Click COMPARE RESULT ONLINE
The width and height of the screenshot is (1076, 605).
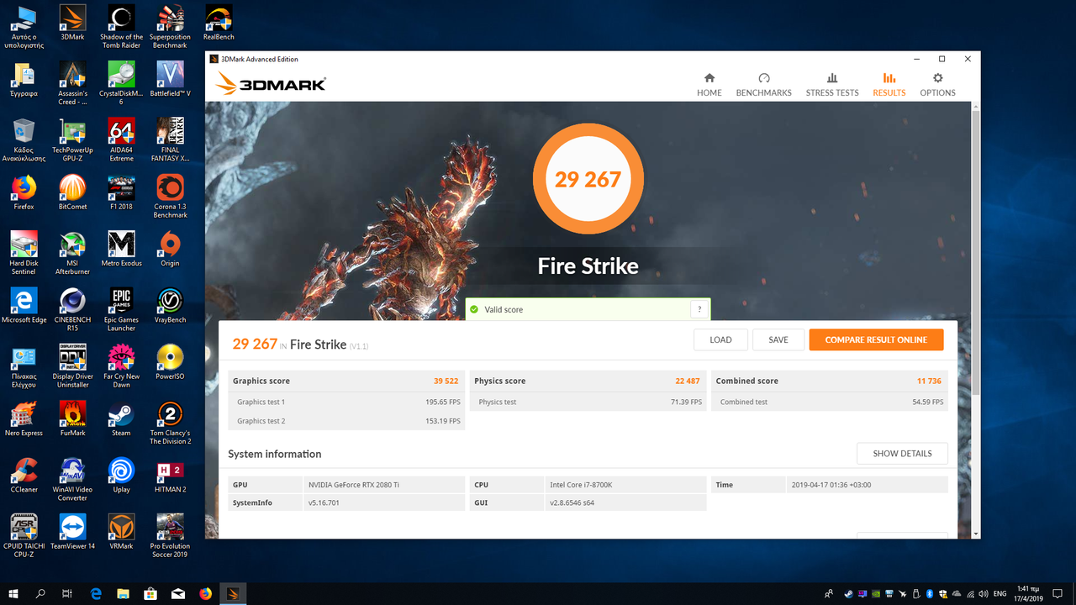[876, 339]
